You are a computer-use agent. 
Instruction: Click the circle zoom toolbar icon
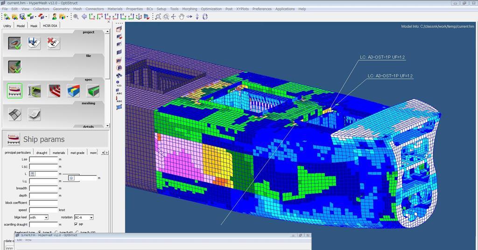click(x=166, y=17)
